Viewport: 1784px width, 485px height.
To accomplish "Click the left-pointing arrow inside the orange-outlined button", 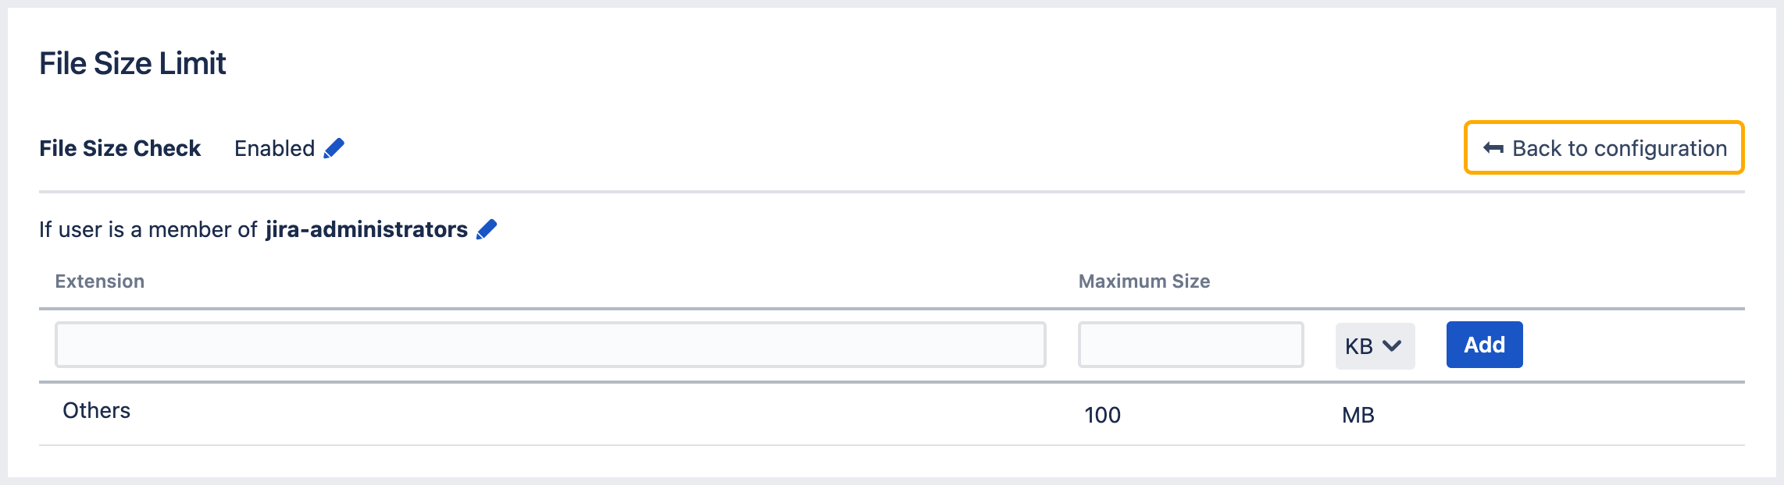I will click(1494, 148).
